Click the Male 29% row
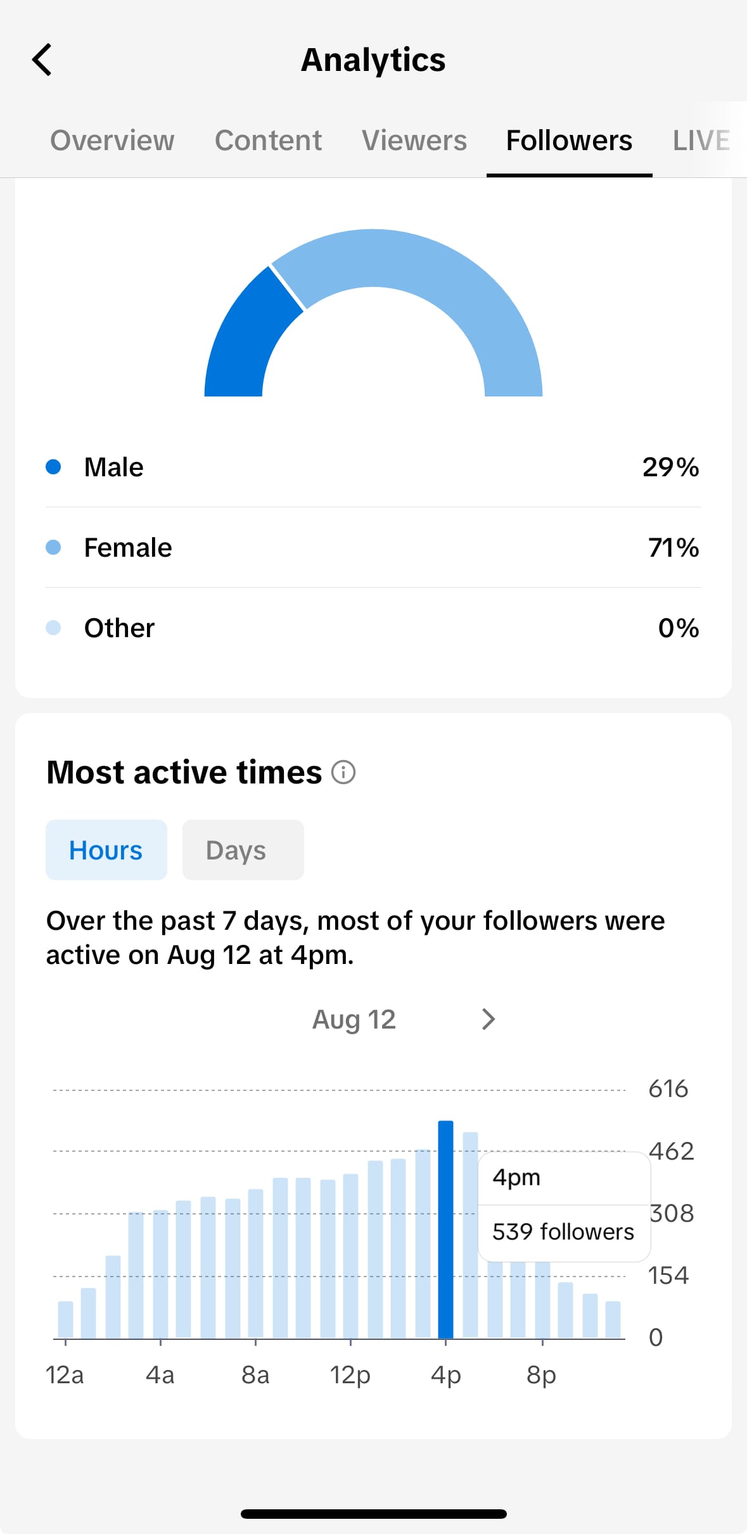 click(373, 467)
